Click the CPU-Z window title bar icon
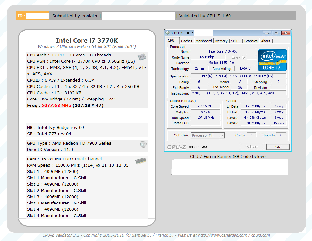 (168, 33)
